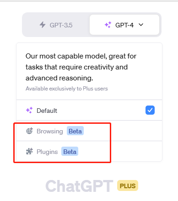The width and height of the screenshot is (178, 201).
Task: Click the Beta badge next to Browsing
Action: tap(75, 131)
